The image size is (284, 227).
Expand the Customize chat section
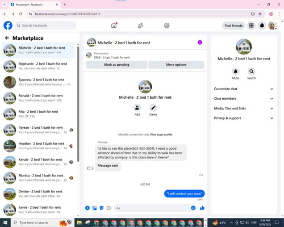tap(244, 89)
